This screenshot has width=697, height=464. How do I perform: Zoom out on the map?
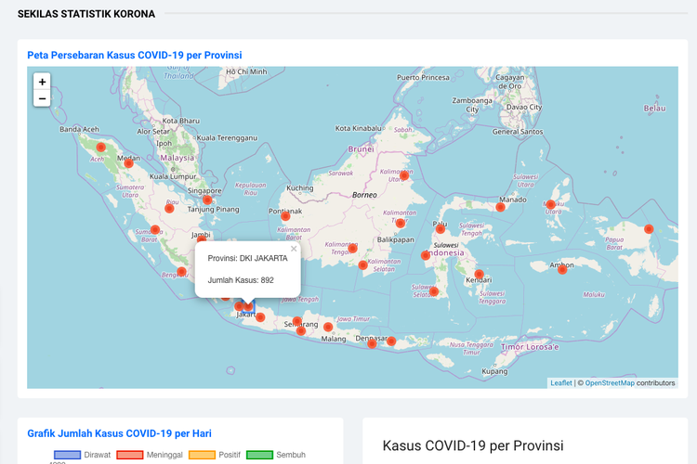point(42,98)
